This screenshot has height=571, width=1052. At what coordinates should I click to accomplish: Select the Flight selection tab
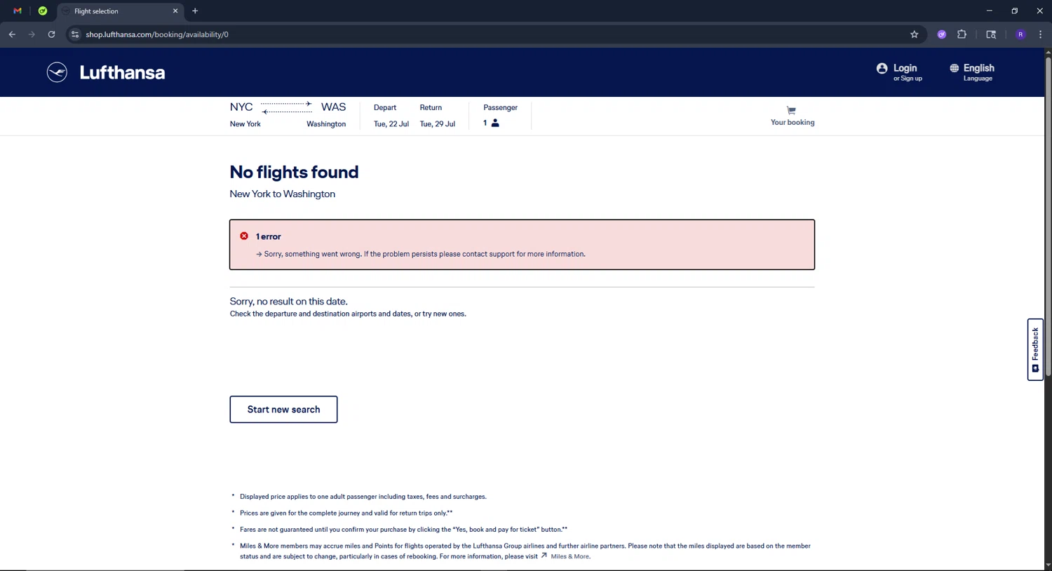coord(119,11)
